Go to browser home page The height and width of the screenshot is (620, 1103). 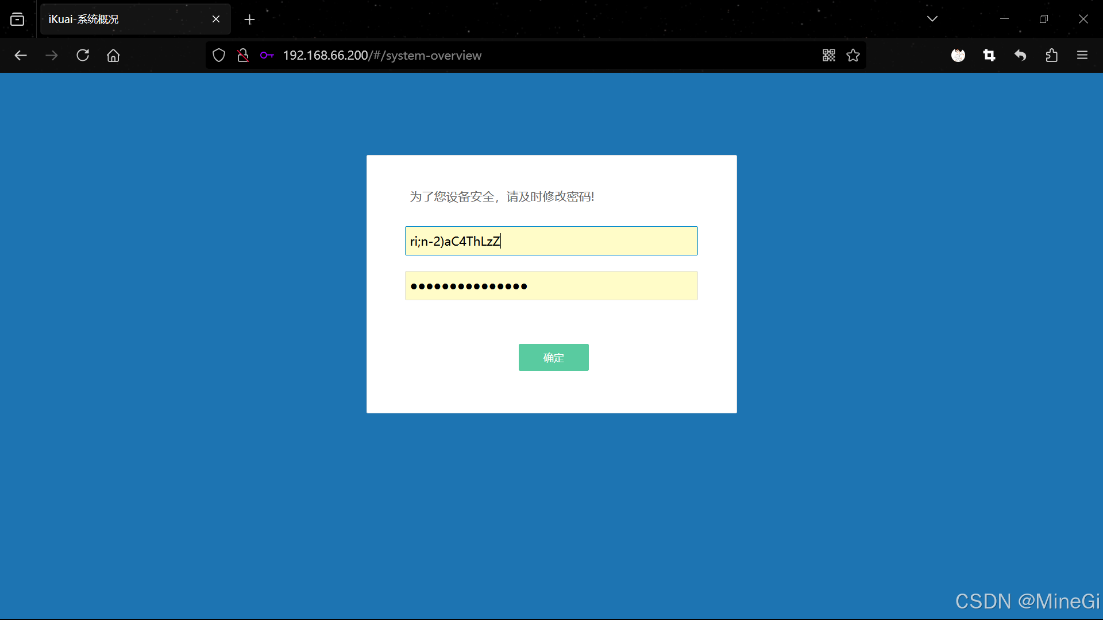[x=113, y=55]
